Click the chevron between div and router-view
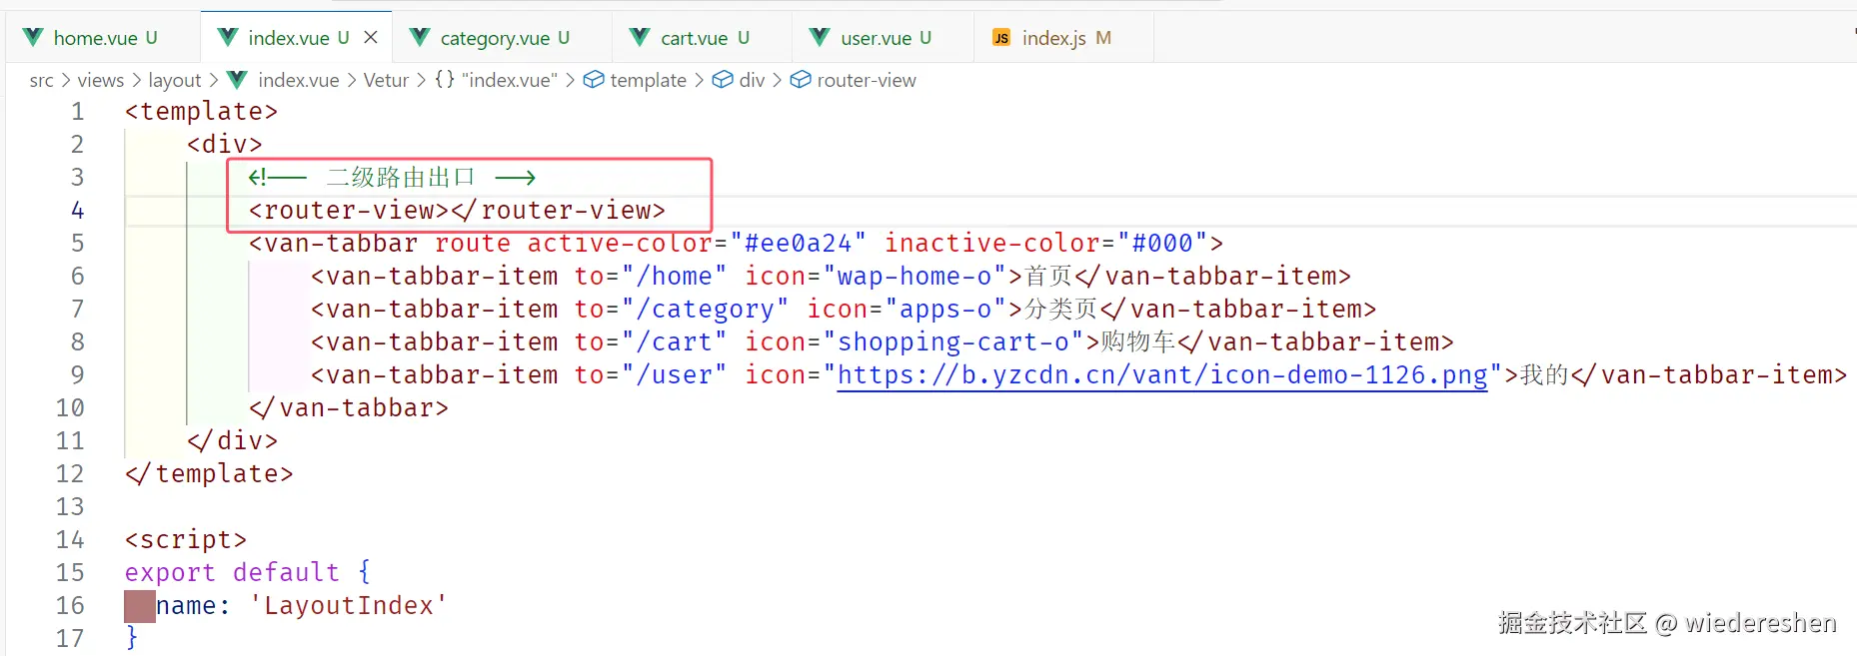This screenshot has height=656, width=1857. 778,80
